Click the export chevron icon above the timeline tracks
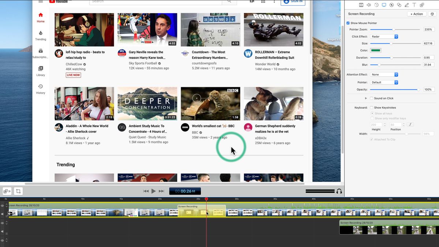Viewport: 439px width, 247px height. (x=7, y=191)
